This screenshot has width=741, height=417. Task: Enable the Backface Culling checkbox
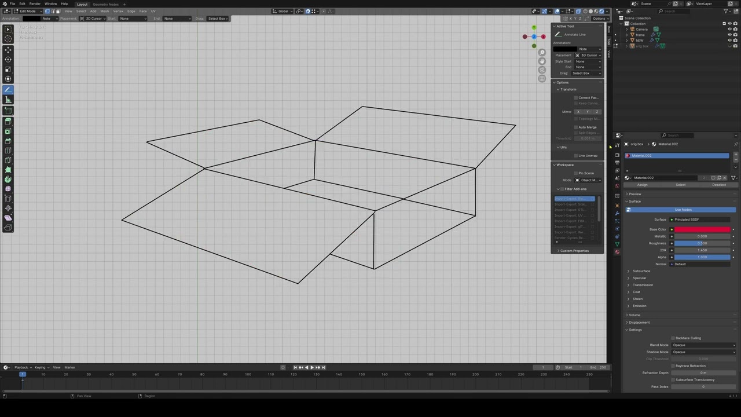[673, 338]
